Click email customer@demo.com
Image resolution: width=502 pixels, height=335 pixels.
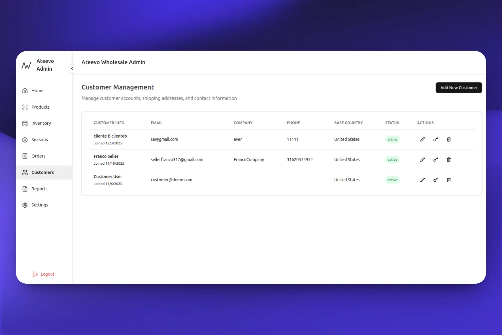[172, 180]
